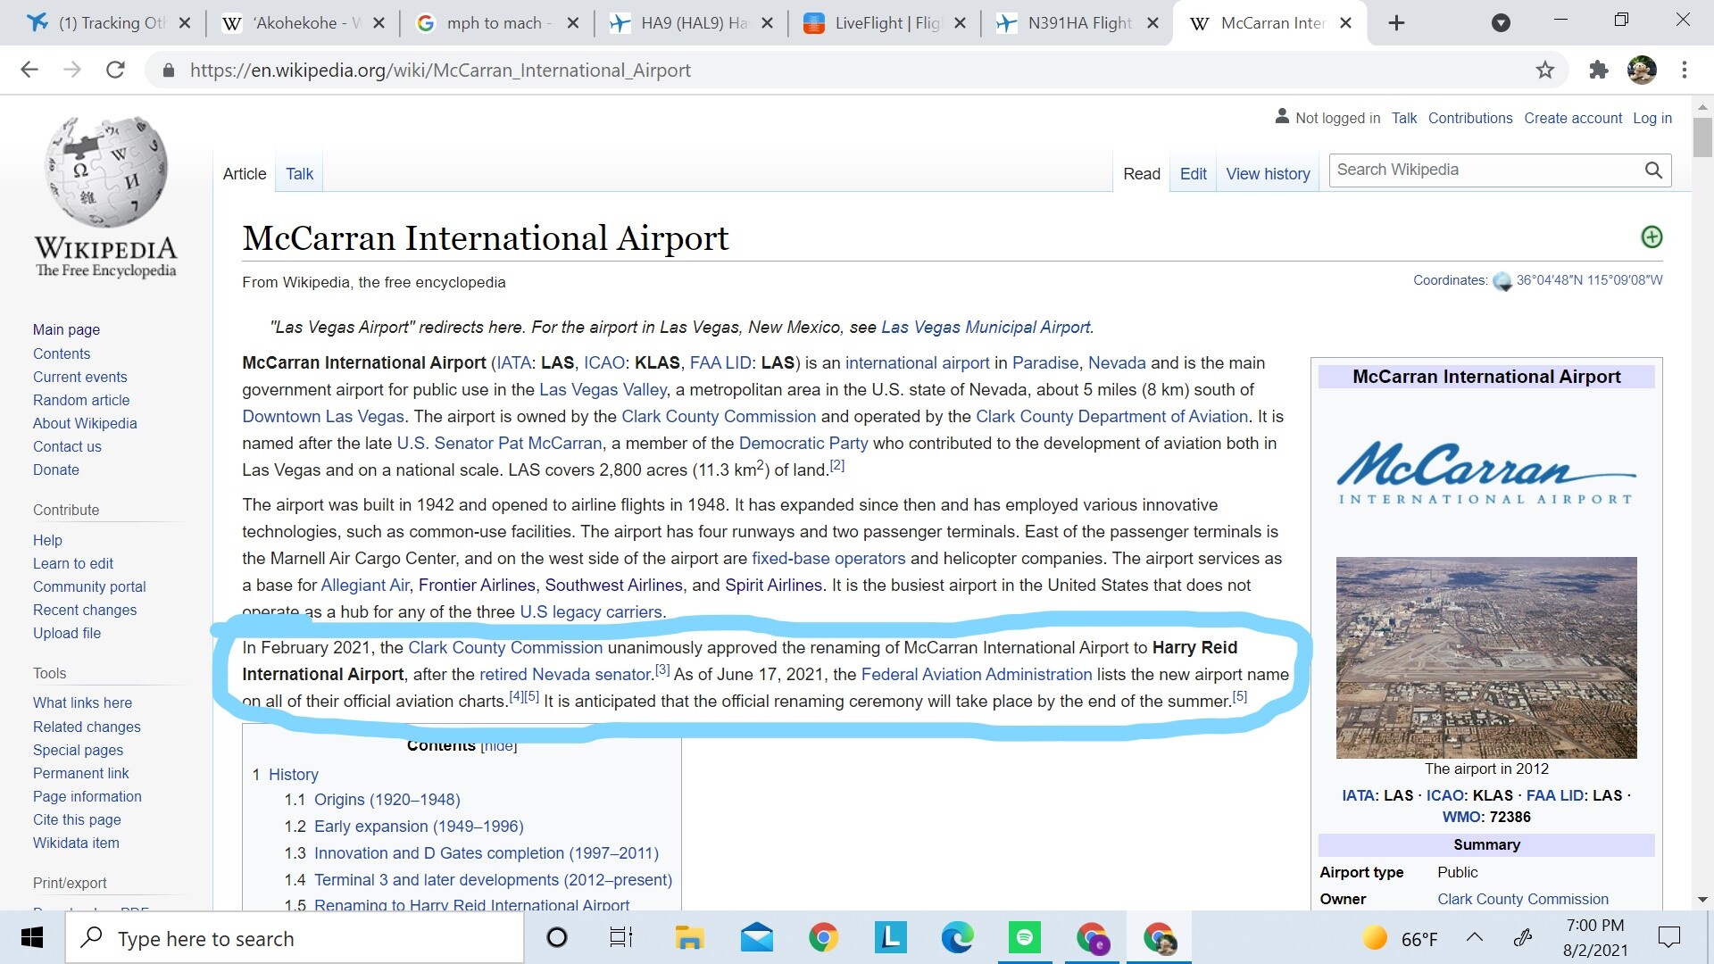Click the Wikipedia search magnifier icon
This screenshot has height=964, width=1714.
pos(1653,170)
